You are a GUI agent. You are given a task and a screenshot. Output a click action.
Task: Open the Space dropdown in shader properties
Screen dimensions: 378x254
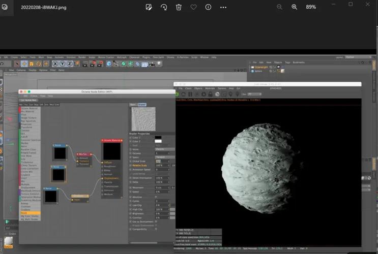pos(164,157)
